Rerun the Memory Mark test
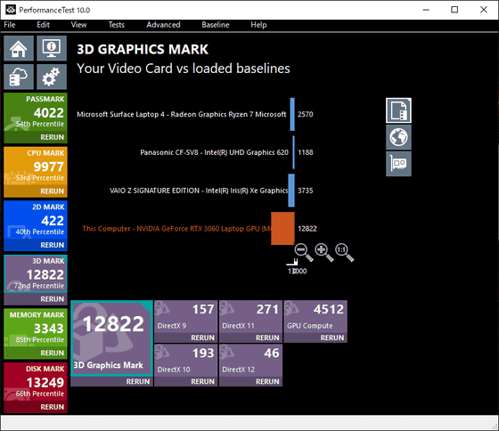The image size is (499, 431). tap(53, 353)
